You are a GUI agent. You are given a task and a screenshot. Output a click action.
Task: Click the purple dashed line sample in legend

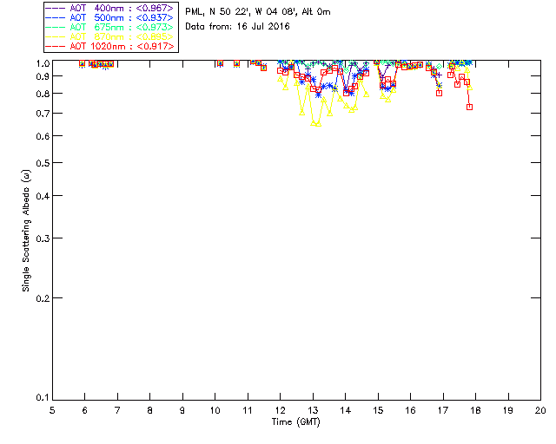(x=56, y=8)
